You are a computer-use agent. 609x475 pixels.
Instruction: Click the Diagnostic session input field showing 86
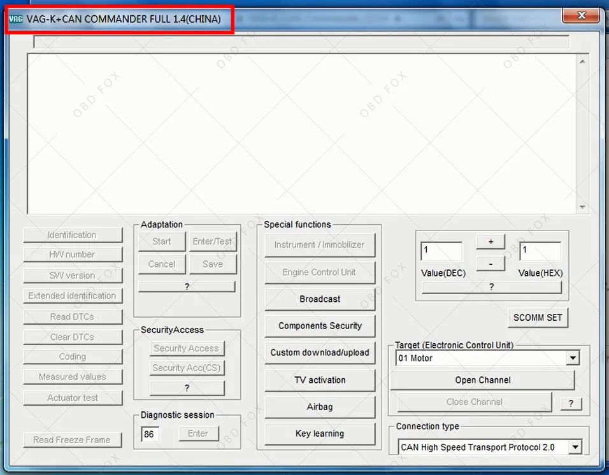[x=150, y=434]
